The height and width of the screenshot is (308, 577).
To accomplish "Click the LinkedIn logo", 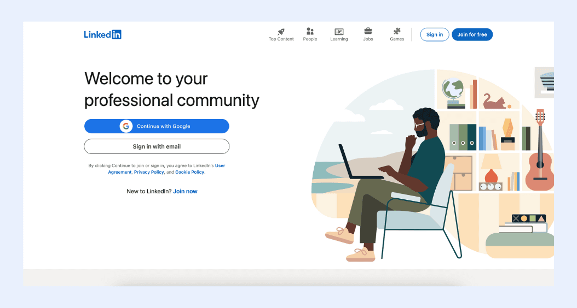I will click(103, 34).
